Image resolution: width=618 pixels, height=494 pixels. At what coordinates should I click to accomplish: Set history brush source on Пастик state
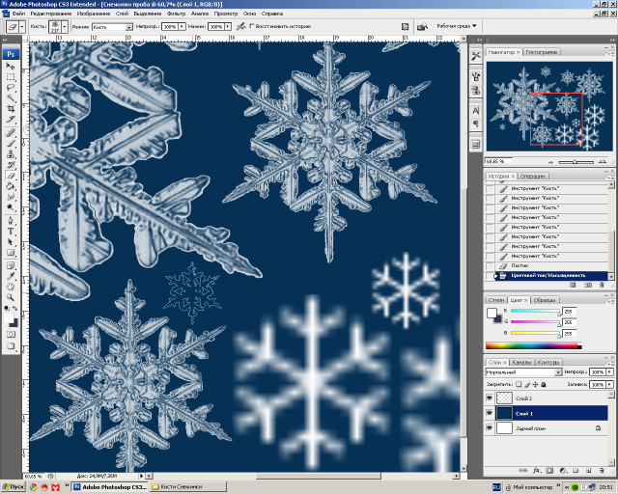[x=490, y=266]
